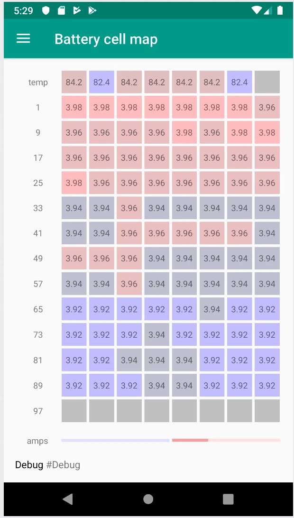Tap the Wi-Fi signal status icon
This screenshot has height=518, width=294.
point(257,10)
